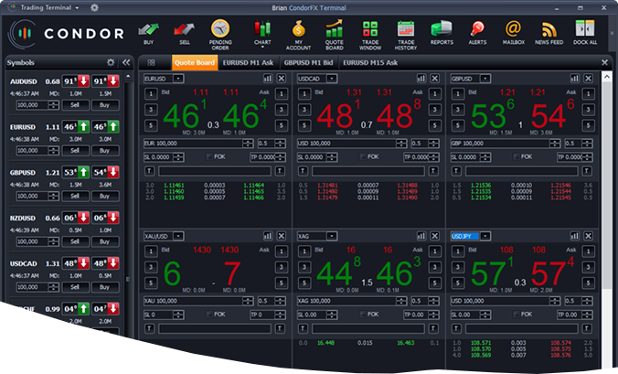This screenshot has height=374, width=618.
Task: Click Buy button under AUDUSD symbol
Action: (x=105, y=105)
